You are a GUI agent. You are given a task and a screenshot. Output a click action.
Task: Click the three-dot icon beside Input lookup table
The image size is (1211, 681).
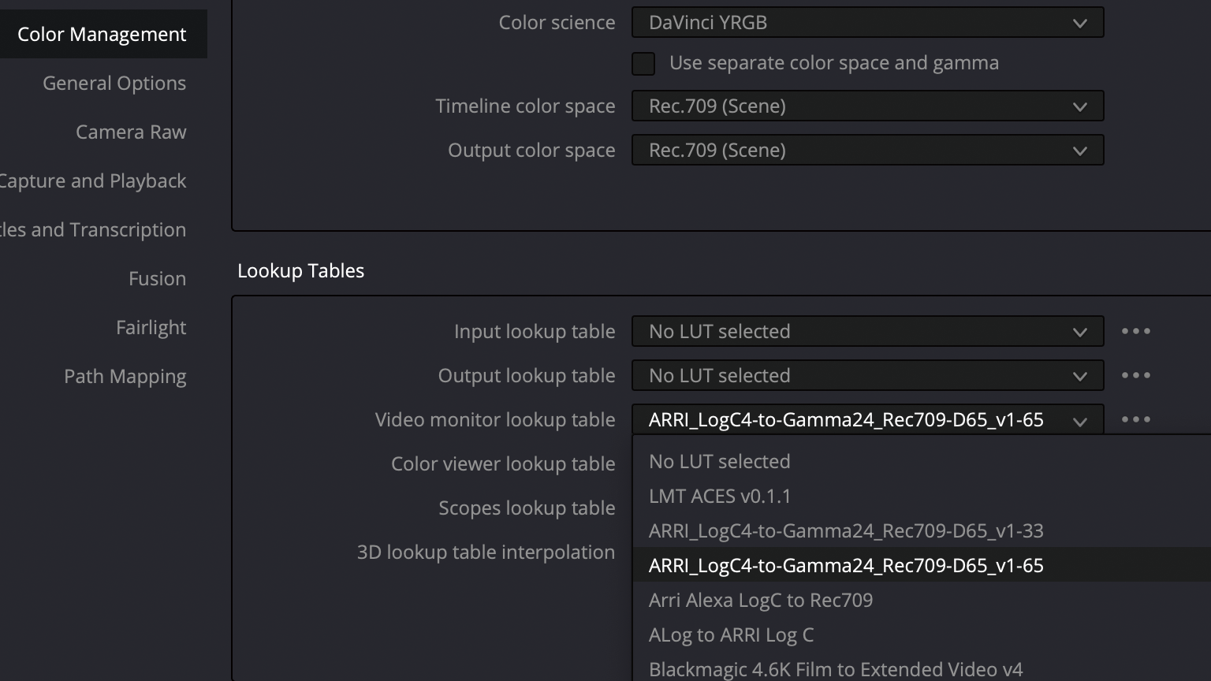tap(1135, 332)
